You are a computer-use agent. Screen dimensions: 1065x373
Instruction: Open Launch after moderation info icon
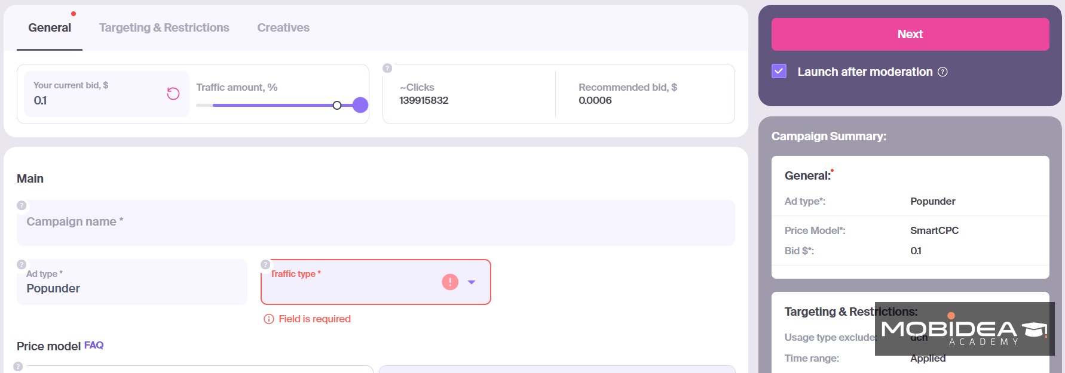[x=942, y=72]
